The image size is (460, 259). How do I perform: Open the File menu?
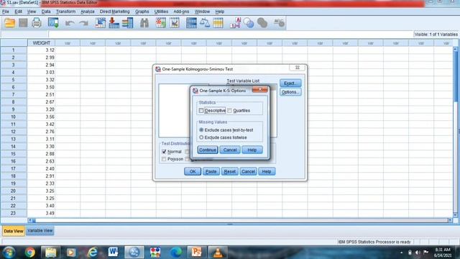click(6, 12)
